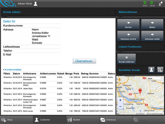Remove customer with Kunde entfernen
The height and width of the screenshot is (124, 165).
coord(127,59)
